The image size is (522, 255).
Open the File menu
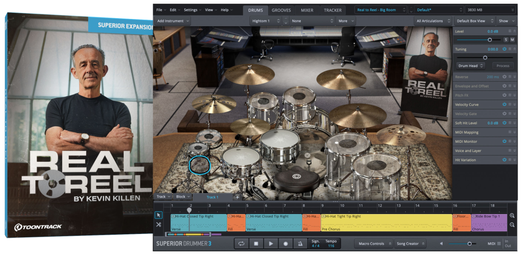click(x=161, y=10)
